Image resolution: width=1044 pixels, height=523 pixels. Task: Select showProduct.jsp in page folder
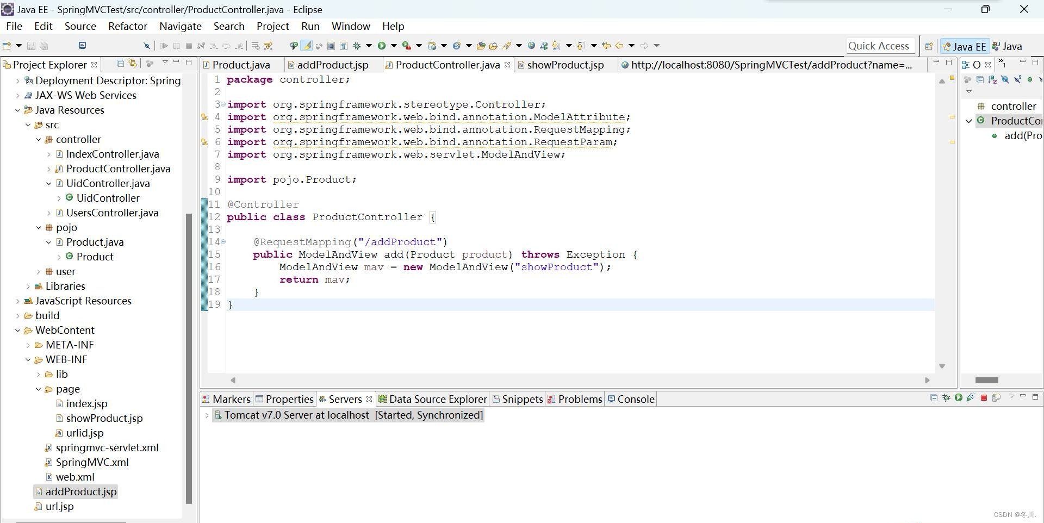click(x=104, y=418)
